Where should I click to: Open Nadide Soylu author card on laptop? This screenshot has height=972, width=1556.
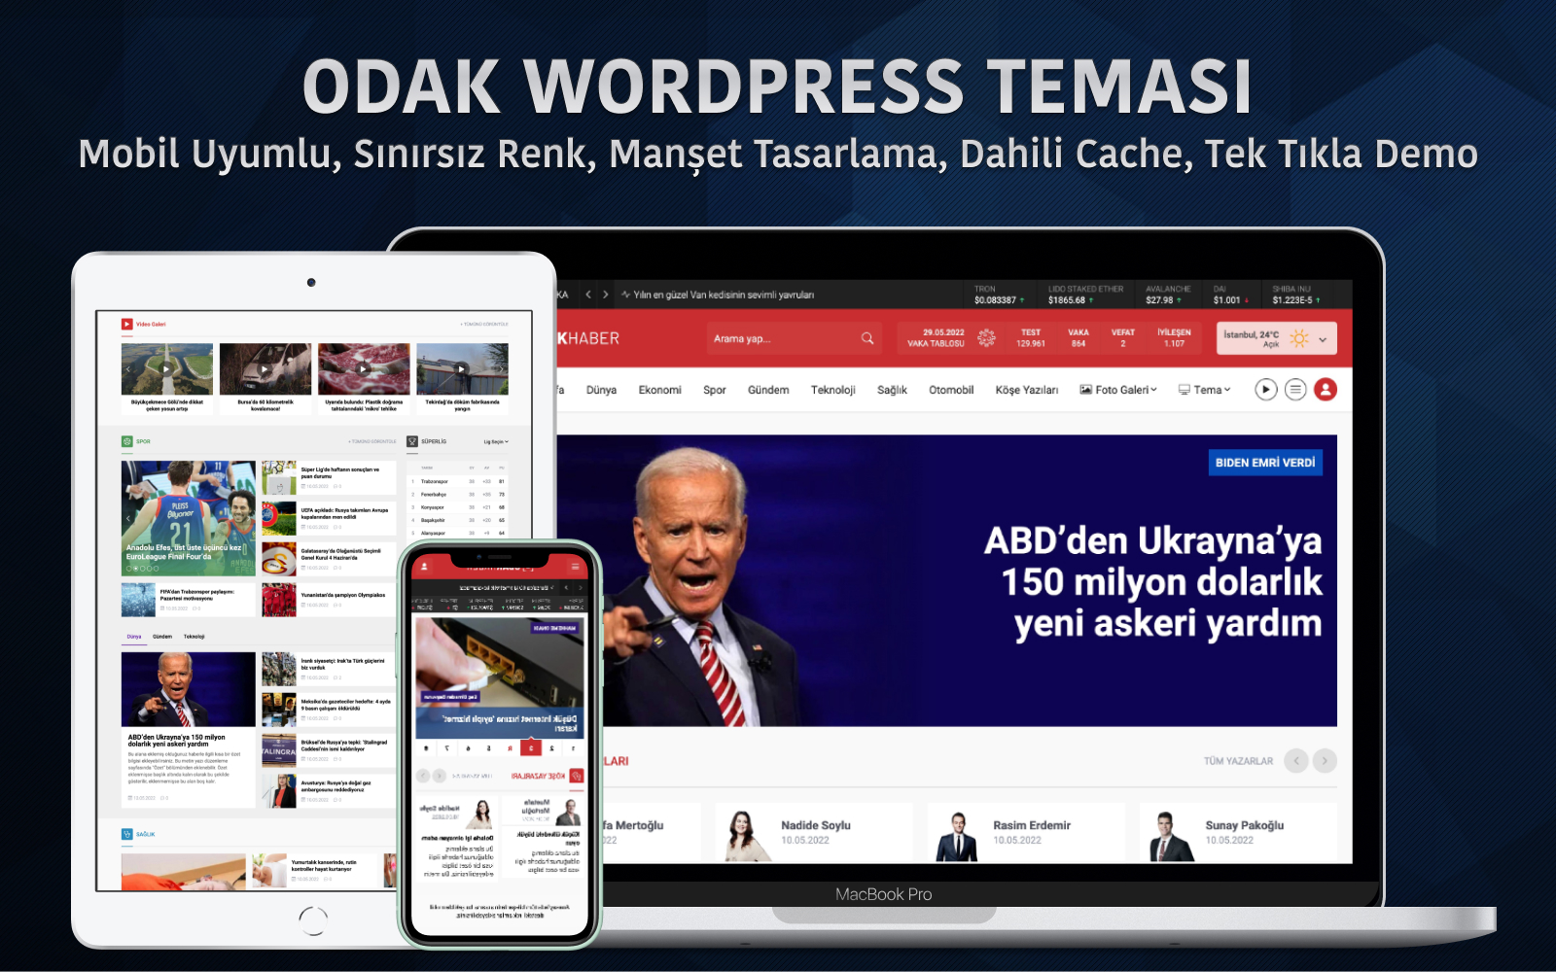point(814,833)
